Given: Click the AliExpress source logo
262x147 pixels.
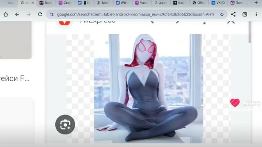Looking at the screenshot, I should click(x=65, y=24).
